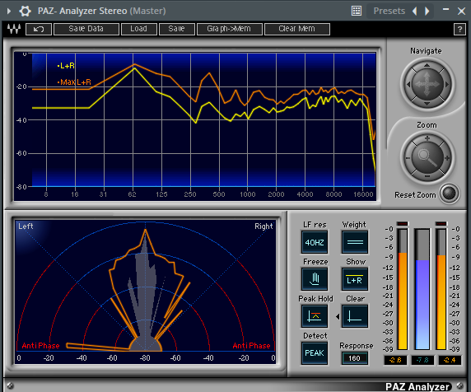Click the undo arrow button
Screen dimensions: 471x392
(x=39, y=29)
